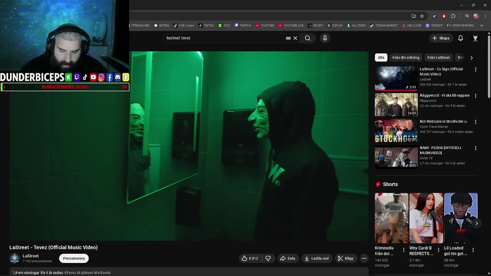Click the red extension icon in toolbar
The image size is (491, 276).
444,16
